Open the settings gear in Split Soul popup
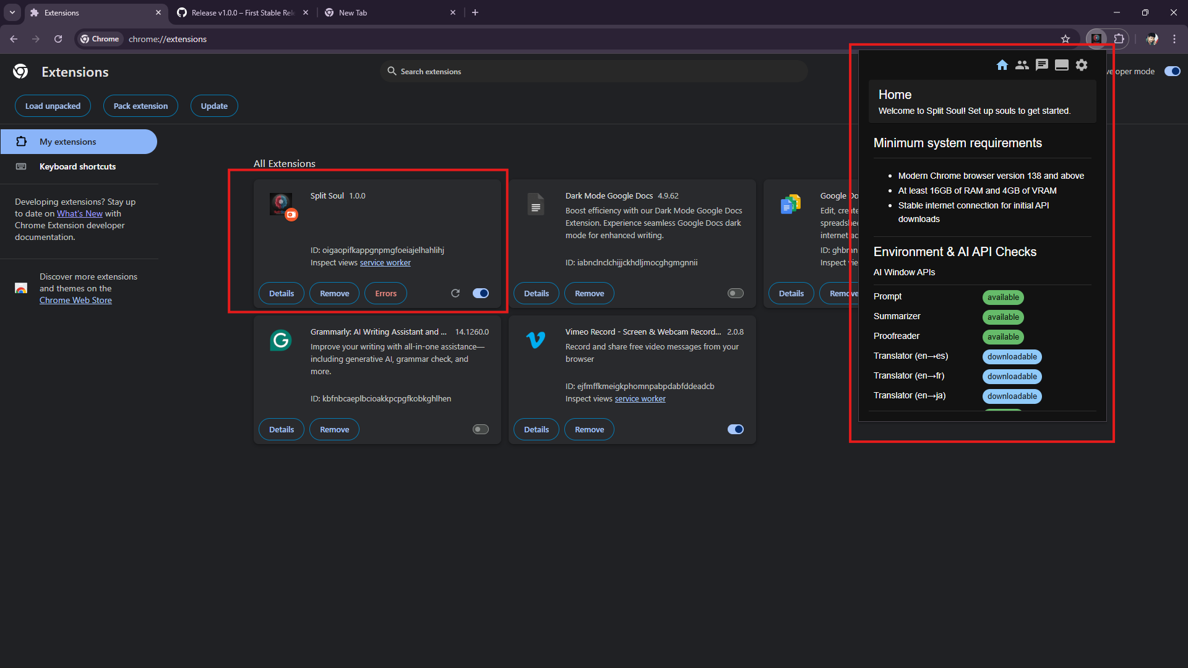1188x668 pixels. pos(1082,65)
